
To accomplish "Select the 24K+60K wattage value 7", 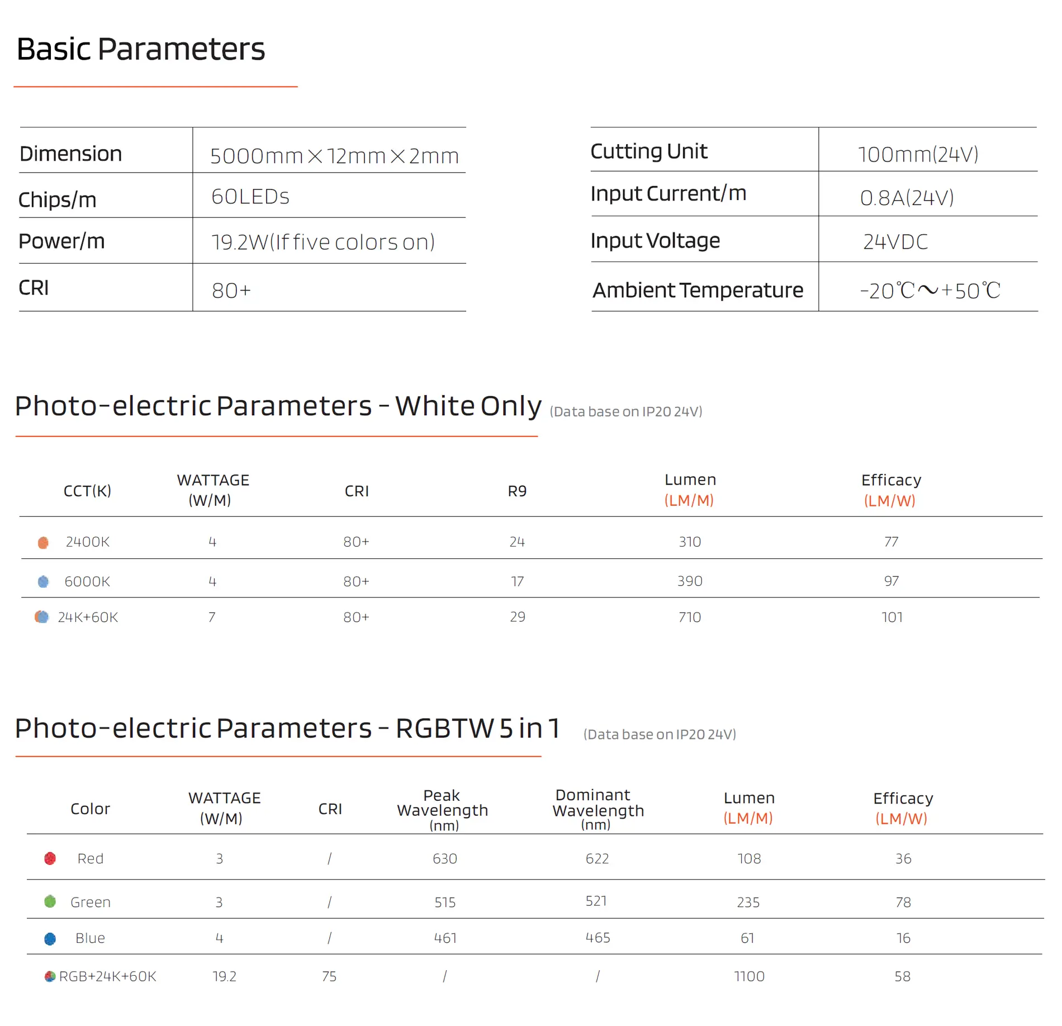I will pyautogui.click(x=212, y=617).
